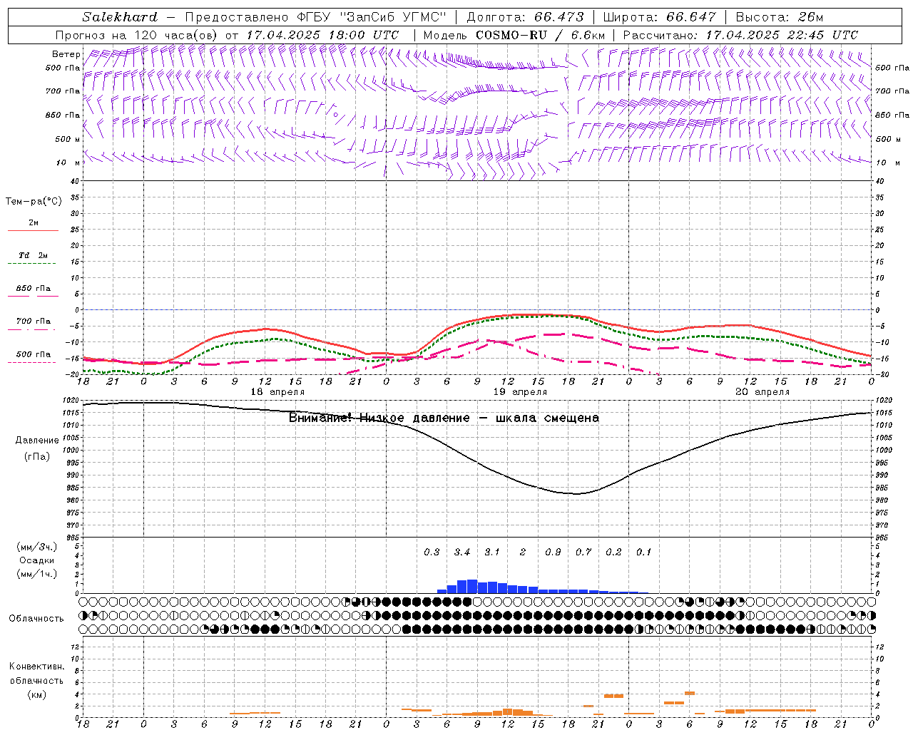
Task: Select the "Высота: 26м" elevation text
Action: tap(778, 17)
